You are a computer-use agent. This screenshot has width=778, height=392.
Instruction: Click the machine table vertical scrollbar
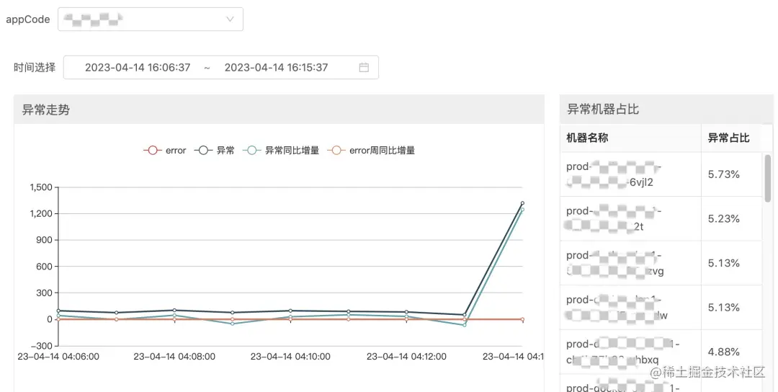click(768, 178)
